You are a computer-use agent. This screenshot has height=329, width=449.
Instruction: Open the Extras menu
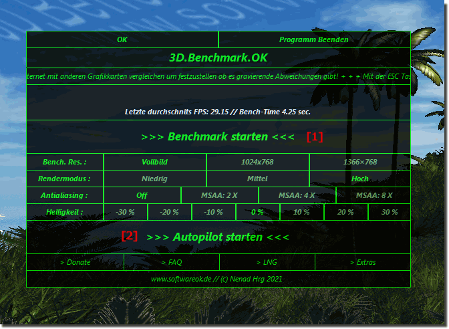363,262
